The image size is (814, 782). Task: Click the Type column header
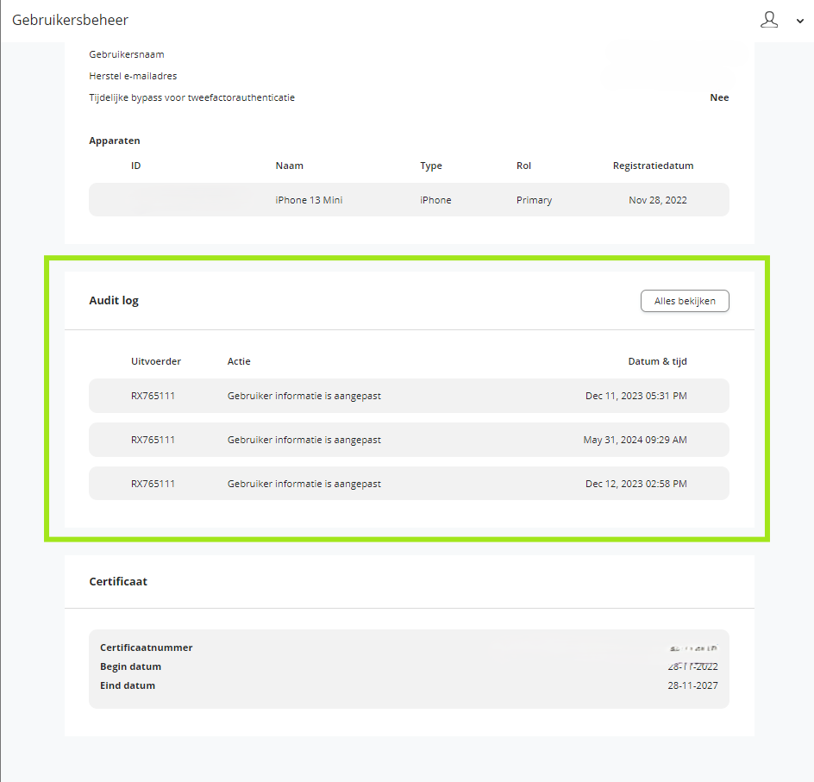pyautogui.click(x=431, y=166)
